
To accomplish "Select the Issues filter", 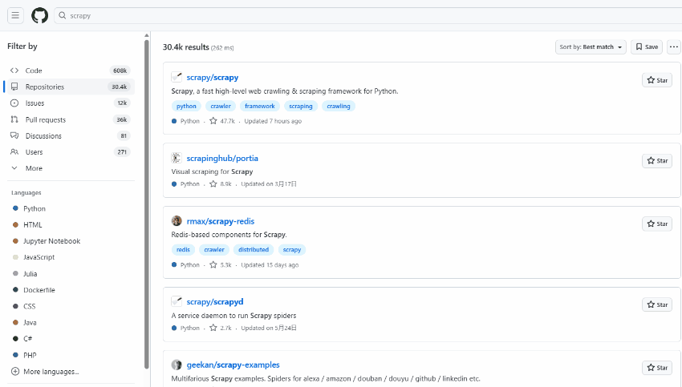I will point(35,103).
